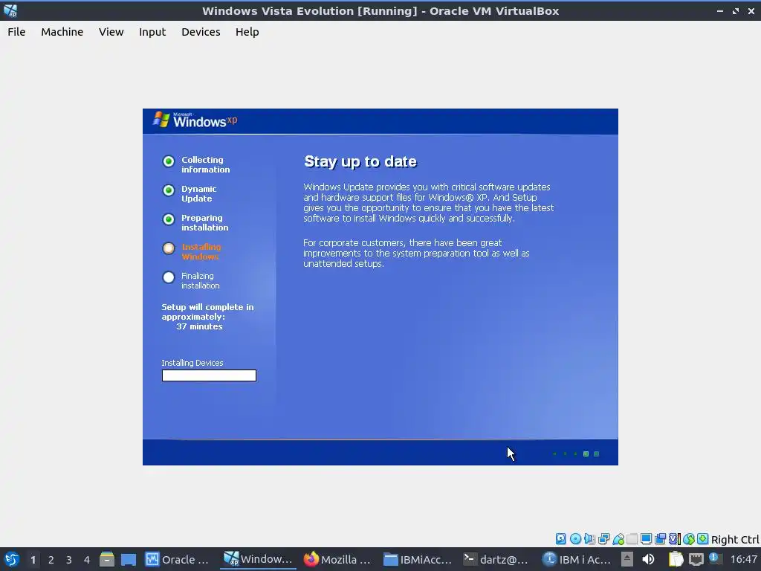This screenshot has width=761, height=571.
Task: Click the optical drive status icon
Action: click(x=575, y=538)
